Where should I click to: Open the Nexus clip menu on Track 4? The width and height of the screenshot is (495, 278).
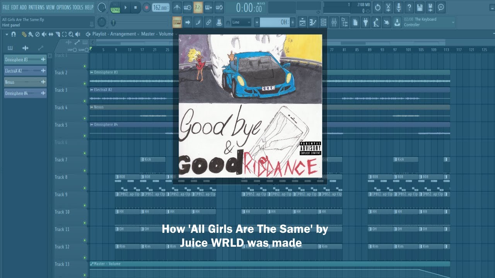(92, 107)
